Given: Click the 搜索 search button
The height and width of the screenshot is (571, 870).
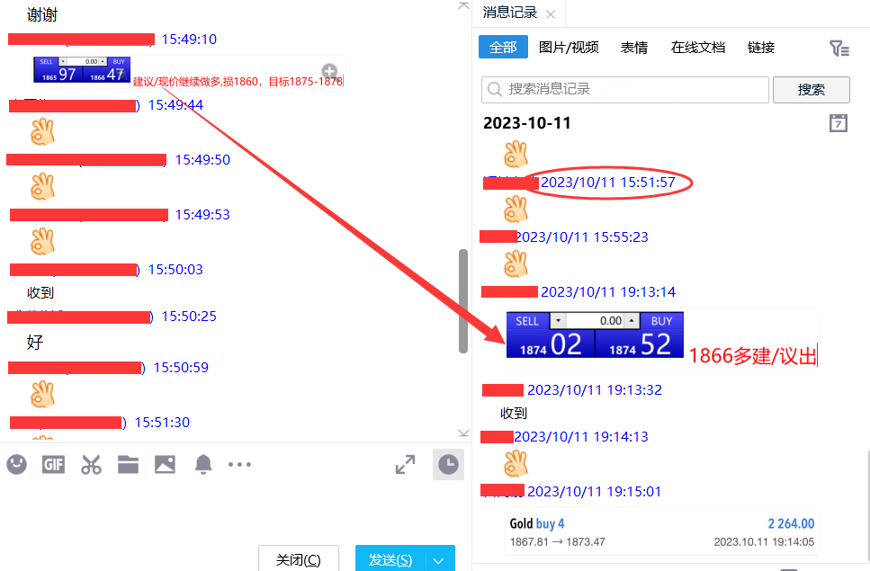Looking at the screenshot, I should [x=813, y=90].
